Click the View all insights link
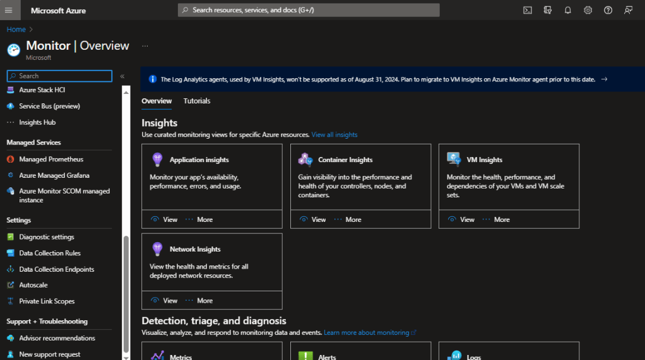The height and width of the screenshot is (360, 645). 334,135
